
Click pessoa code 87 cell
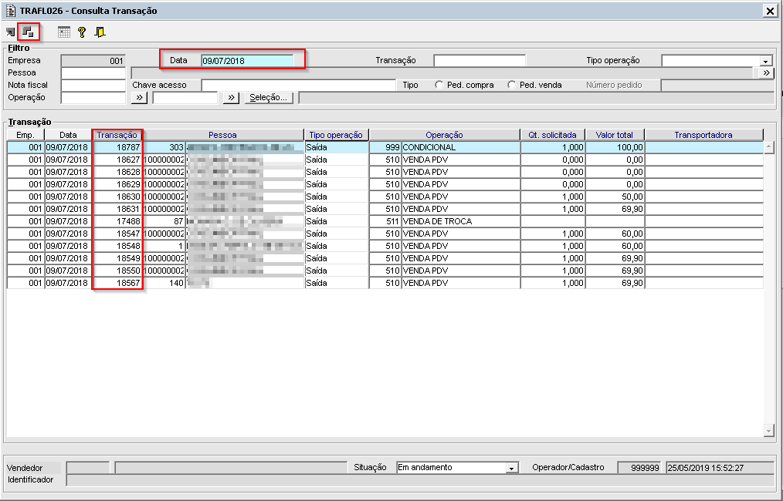164,221
